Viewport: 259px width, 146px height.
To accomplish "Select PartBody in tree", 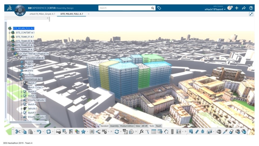I will point(29,75).
